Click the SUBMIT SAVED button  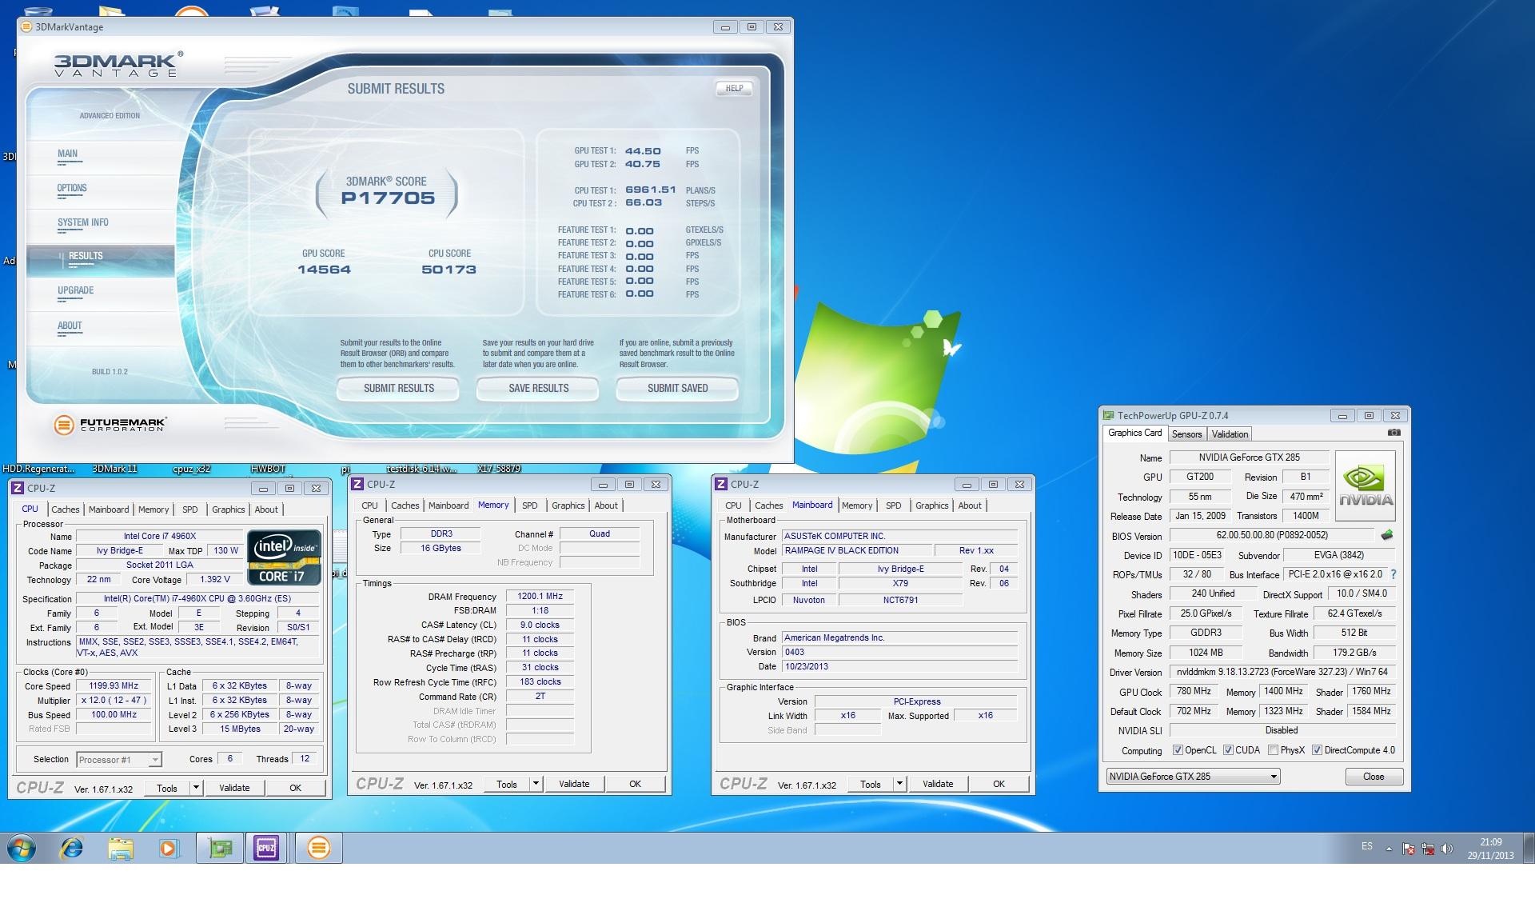pos(677,389)
